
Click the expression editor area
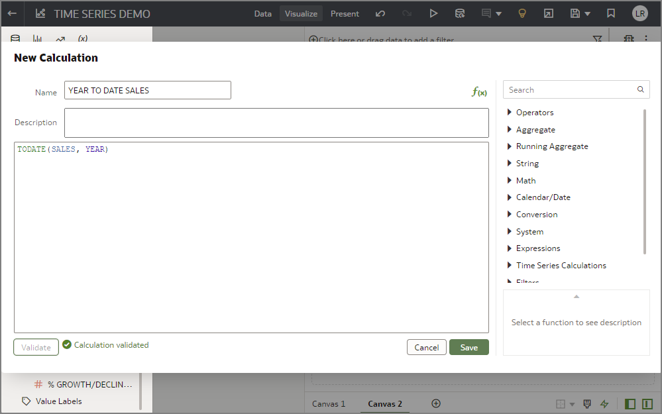pos(251,238)
